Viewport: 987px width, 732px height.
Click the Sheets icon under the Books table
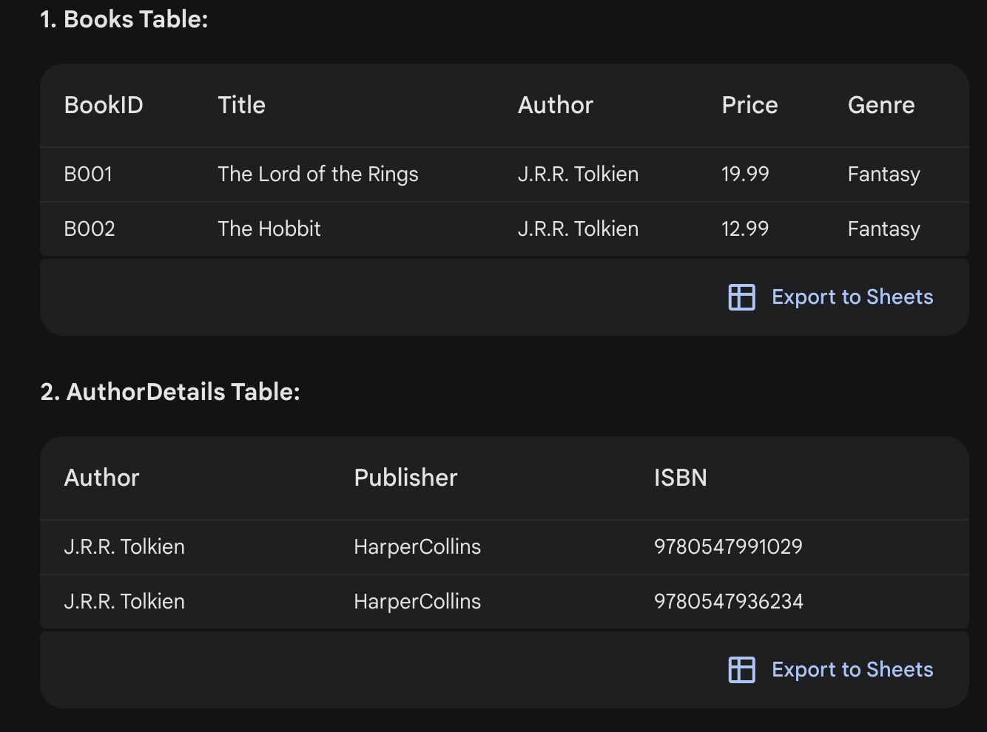(741, 297)
